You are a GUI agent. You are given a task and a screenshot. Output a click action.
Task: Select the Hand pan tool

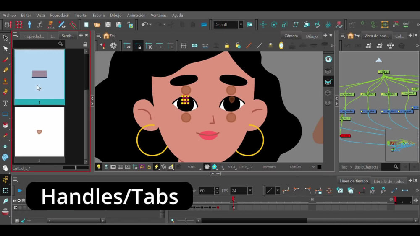tap(5, 168)
